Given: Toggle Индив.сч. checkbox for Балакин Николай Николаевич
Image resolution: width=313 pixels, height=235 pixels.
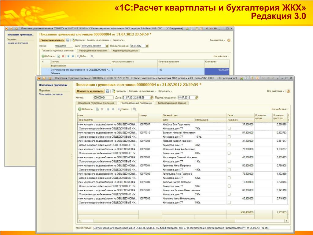Looking at the screenshot, I should pyautogui.click(x=229, y=137).
